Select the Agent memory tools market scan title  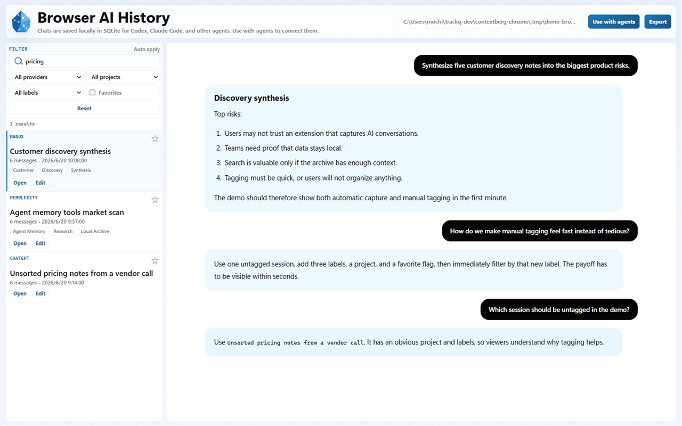[67, 212]
